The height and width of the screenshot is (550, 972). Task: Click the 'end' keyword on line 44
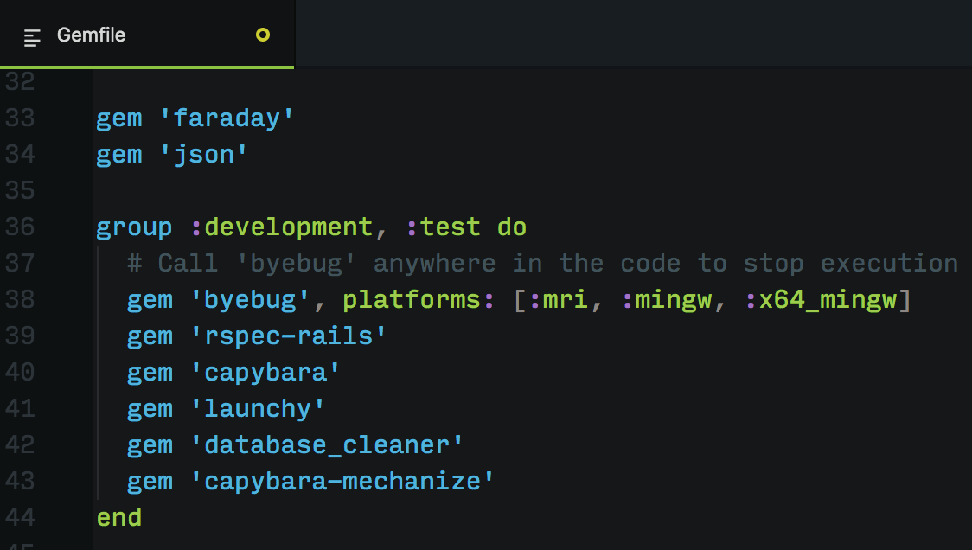pyautogui.click(x=118, y=517)
